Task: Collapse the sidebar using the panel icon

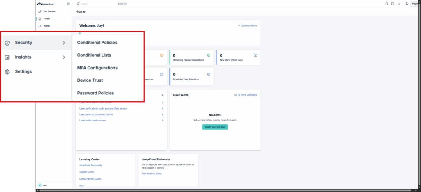Action: point(68,4)
